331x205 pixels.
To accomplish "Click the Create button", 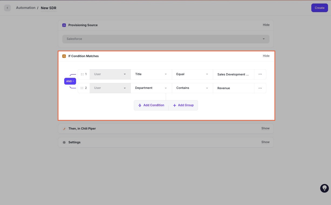I will pos(319,8).
